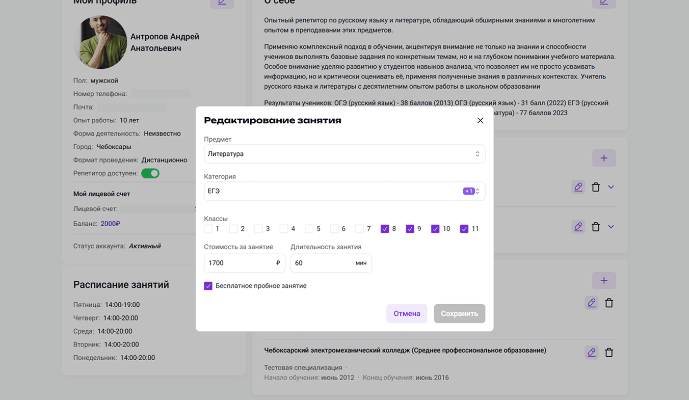This screenshot has height=400, width=689.
Task: Click edit pencil beside Чебоксарский электромеханический колледж
Action: 591,352
